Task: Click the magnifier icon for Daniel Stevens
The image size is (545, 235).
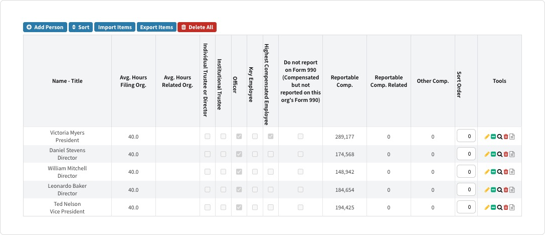Action: pos(499,154)
